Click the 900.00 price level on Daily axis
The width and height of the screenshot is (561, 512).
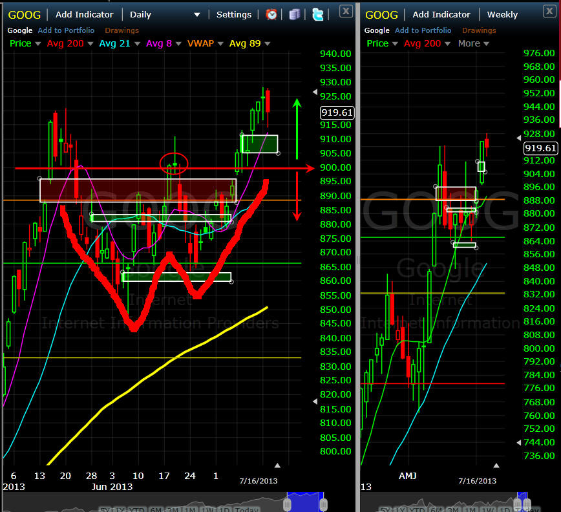click(335, 167)
